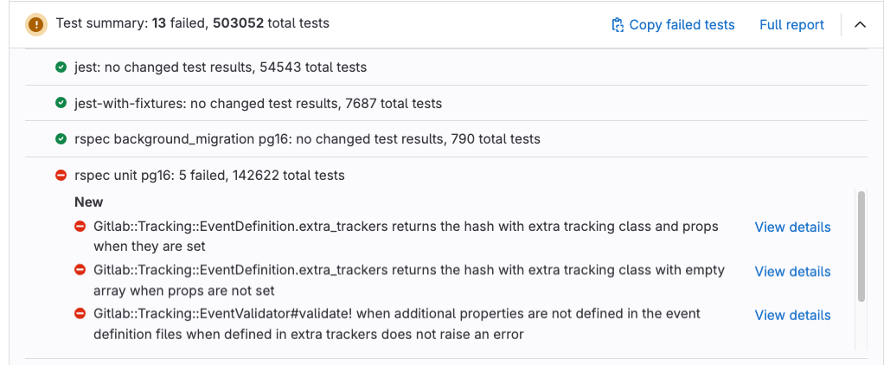Click green check icon beside jest results
The height and width of the screenshot is (365, 890).
pos(61,67)
